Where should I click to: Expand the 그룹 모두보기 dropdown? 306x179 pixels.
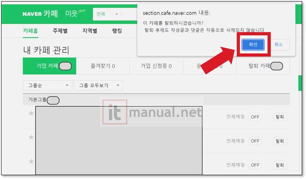98,86
